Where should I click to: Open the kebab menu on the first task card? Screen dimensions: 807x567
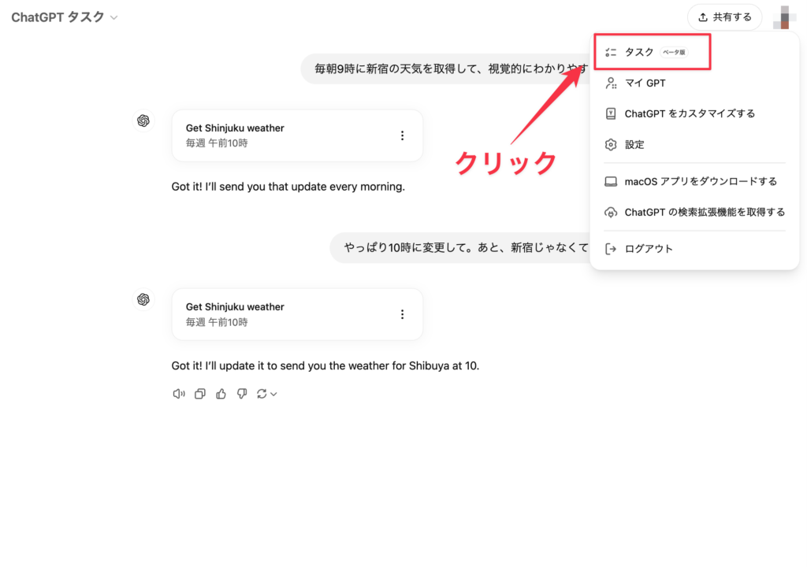click(x=403, y=135)
